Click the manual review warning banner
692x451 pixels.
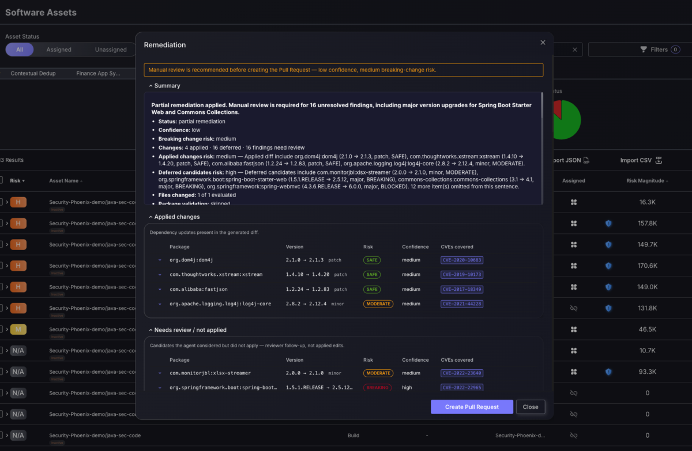coord(343,70)
